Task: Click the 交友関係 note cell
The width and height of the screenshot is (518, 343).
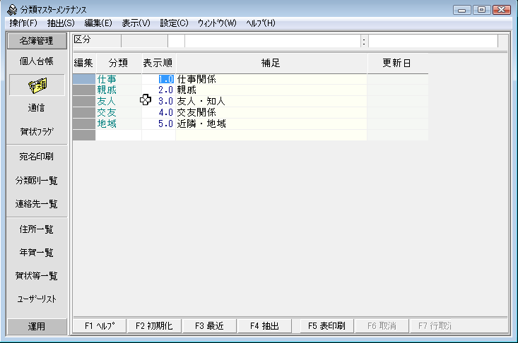Action: pyautogui.click(x=271, y=112)
